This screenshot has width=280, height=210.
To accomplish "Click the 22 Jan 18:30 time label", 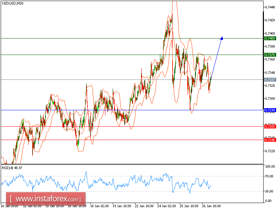I will (144, 206).
